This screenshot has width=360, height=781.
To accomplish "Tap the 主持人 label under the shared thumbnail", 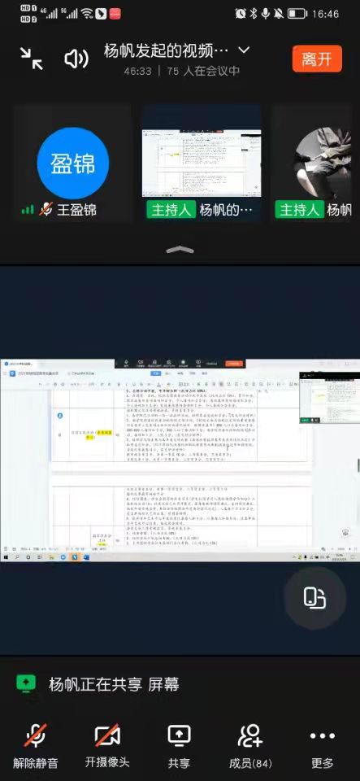I will 171,210.
